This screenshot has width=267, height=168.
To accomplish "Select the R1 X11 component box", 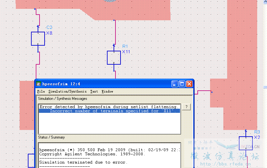I will pos(114,58).
